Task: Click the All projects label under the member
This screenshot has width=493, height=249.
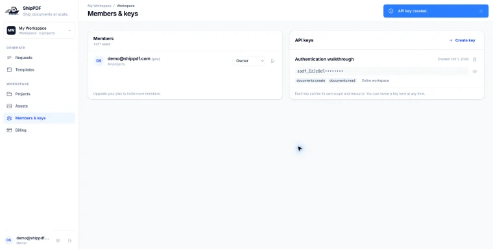Action: click(116, 64)
